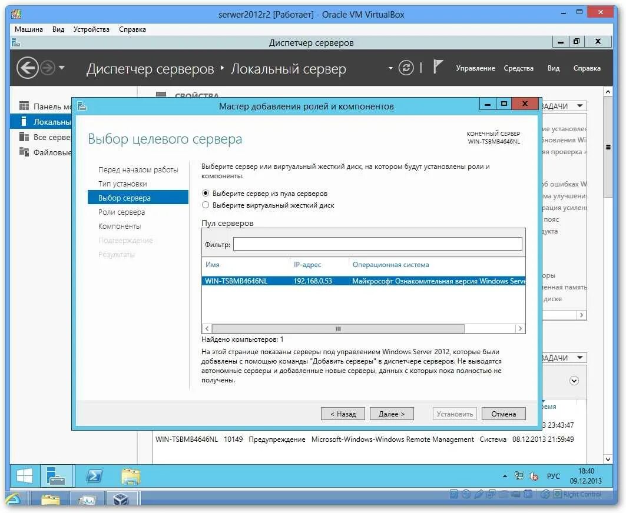Launch PowerShell from guest taskbar
The image size is (626, 513).
pyautogui.click(x=94, y=476)
